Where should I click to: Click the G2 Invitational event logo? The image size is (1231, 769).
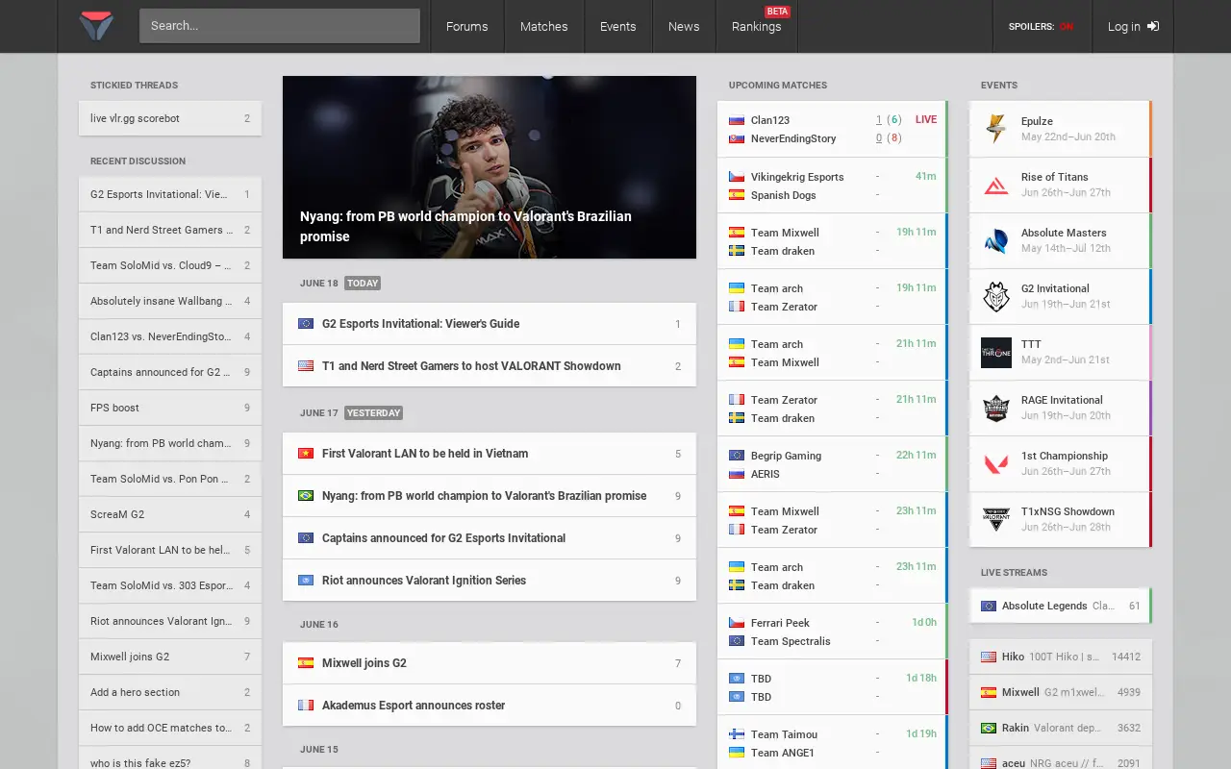(996, 296)
